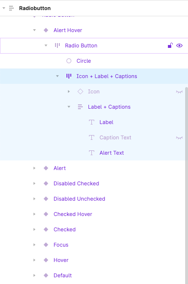This screenshot has height=284, width=188.
Task: Expand the Disabled Unchecked component
Action: click(x=34, y=199)
